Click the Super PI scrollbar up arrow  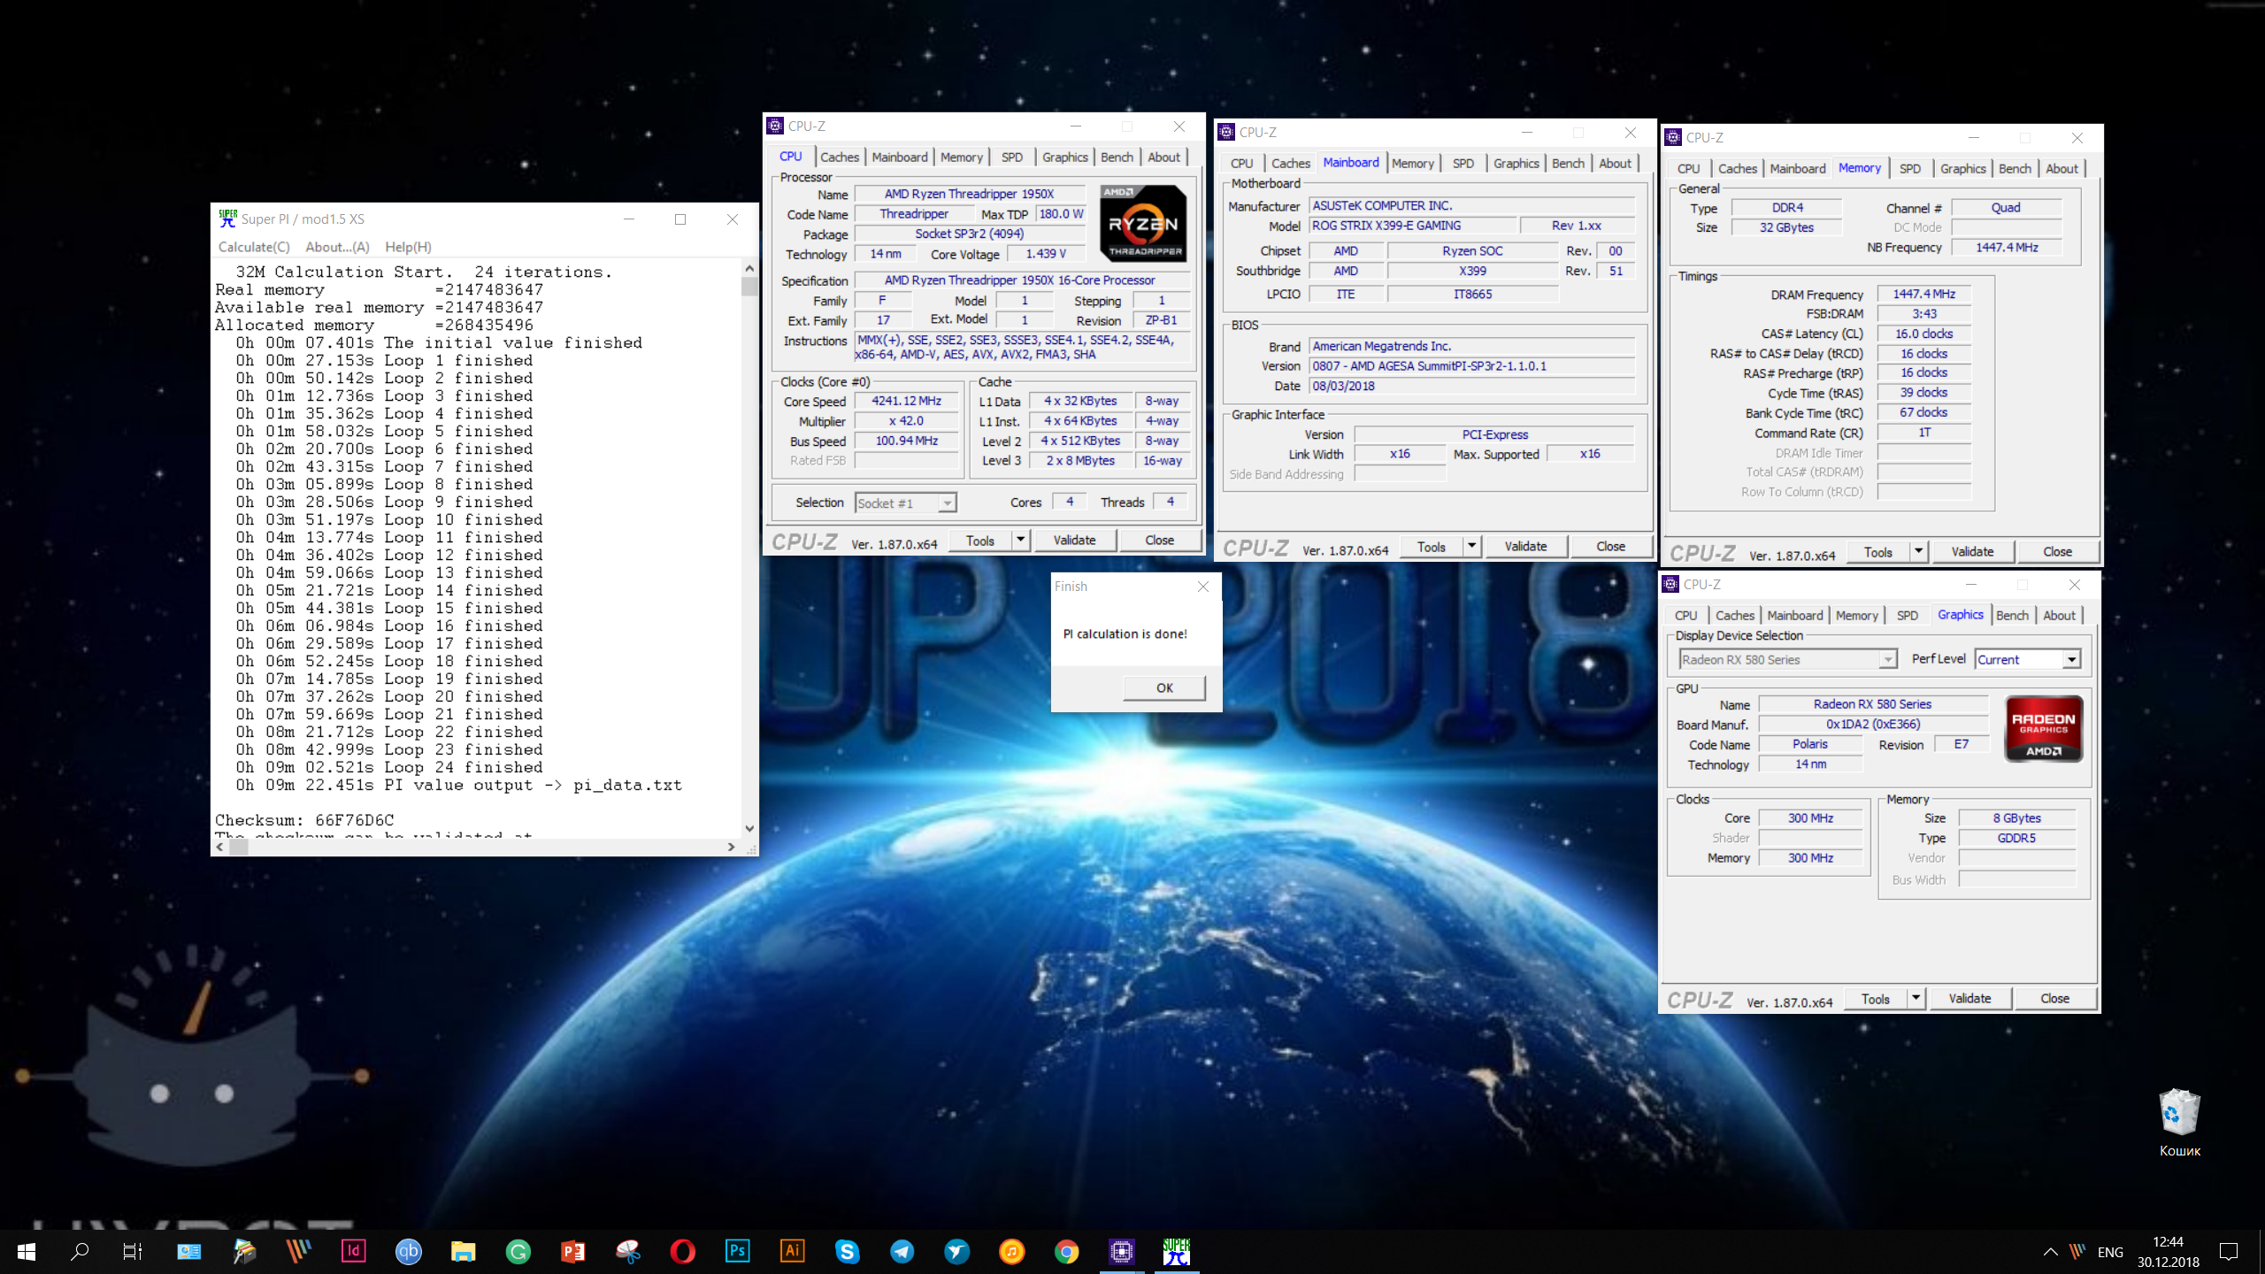click(x=749, y=268)
